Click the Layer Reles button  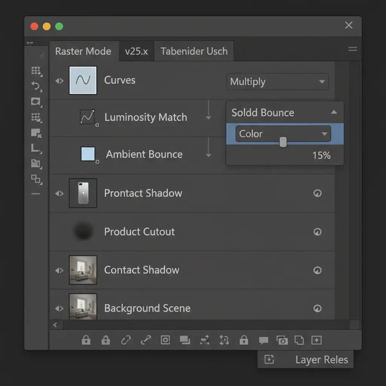click(x=306, y=360)
